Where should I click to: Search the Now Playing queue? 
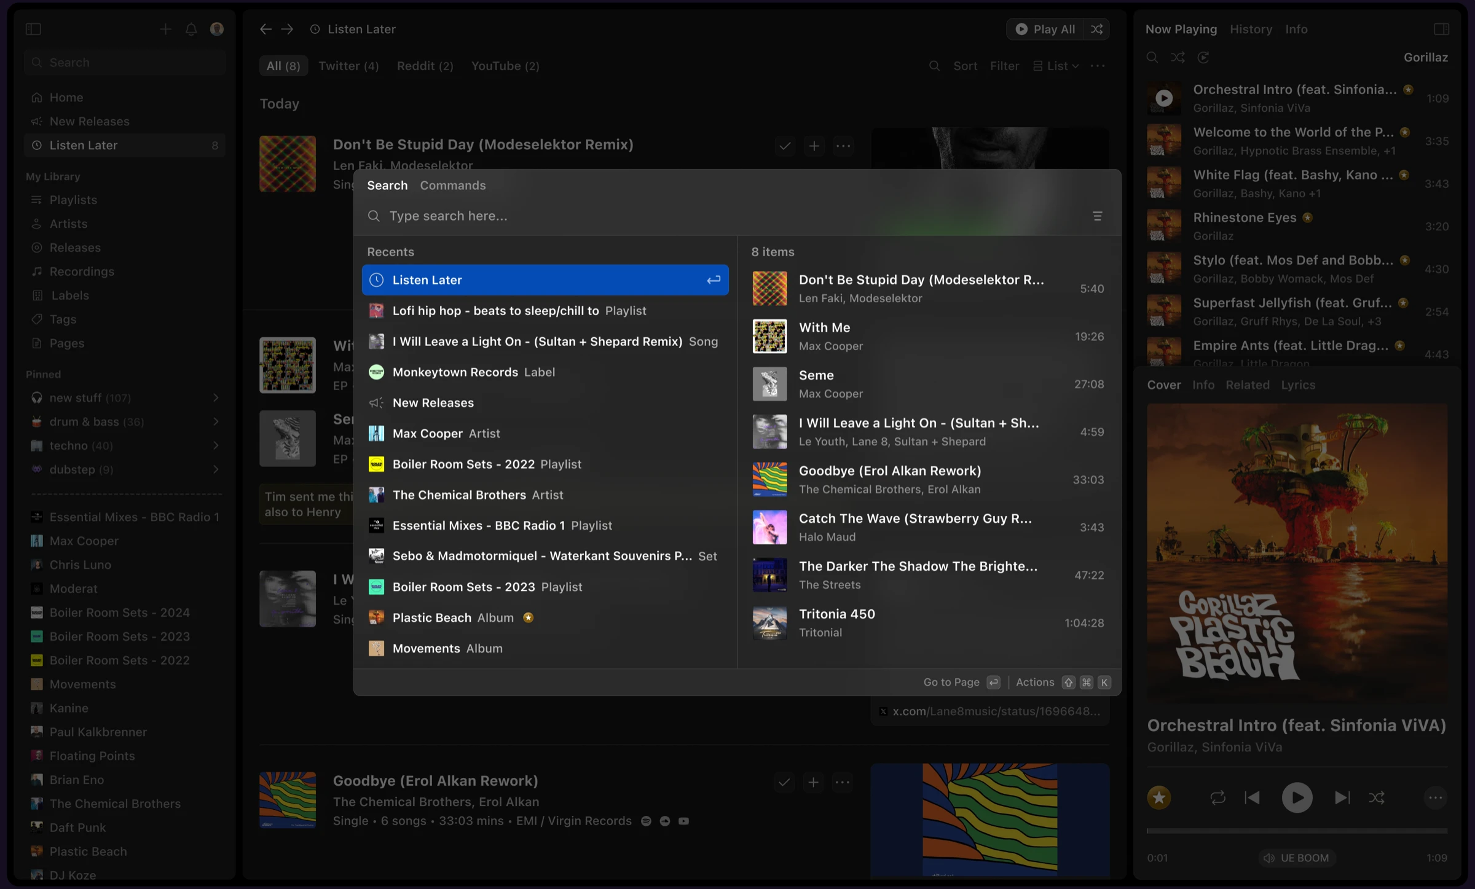1152,57
